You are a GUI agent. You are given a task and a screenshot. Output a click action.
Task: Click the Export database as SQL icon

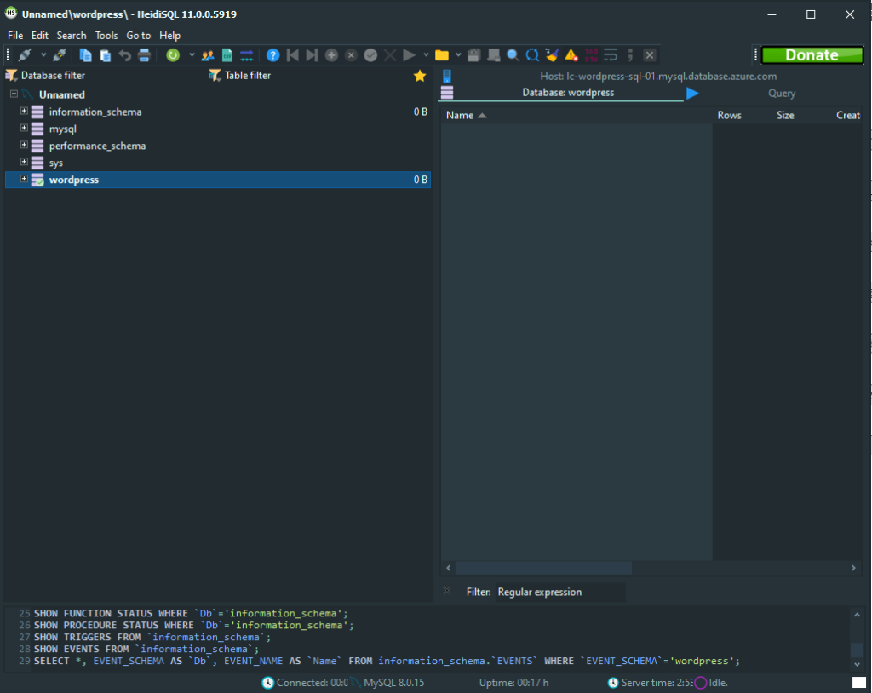tap(246, 55)
